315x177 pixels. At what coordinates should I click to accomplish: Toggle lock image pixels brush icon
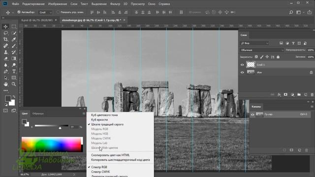[261, 57]
